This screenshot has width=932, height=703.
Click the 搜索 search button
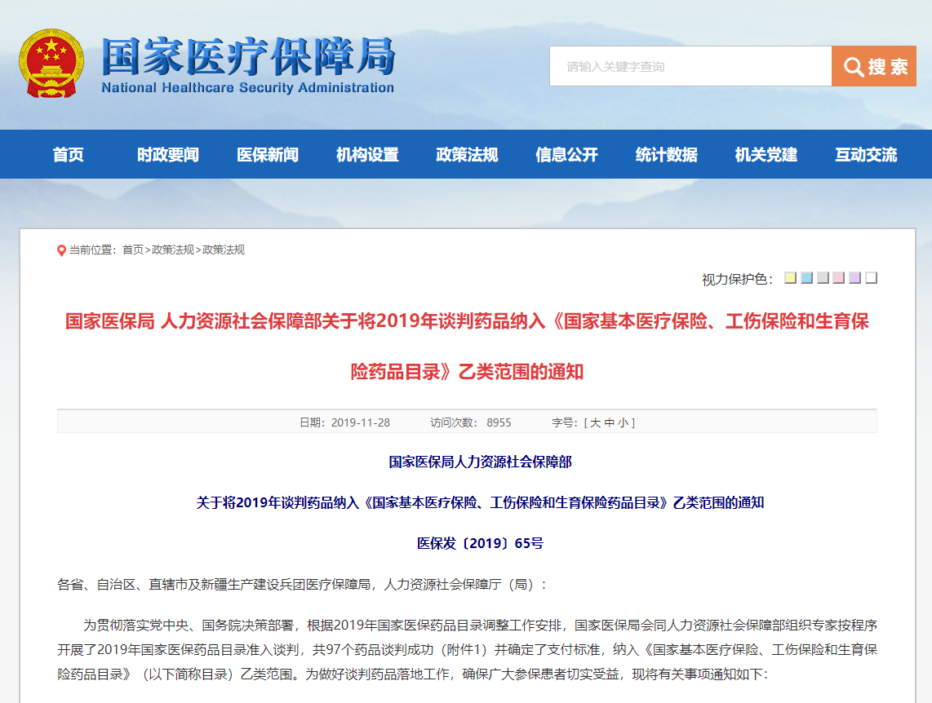coord(874,66)
